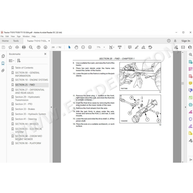Open the Help menu
This screenshot has height=193, width=193.
click(34, 36)
